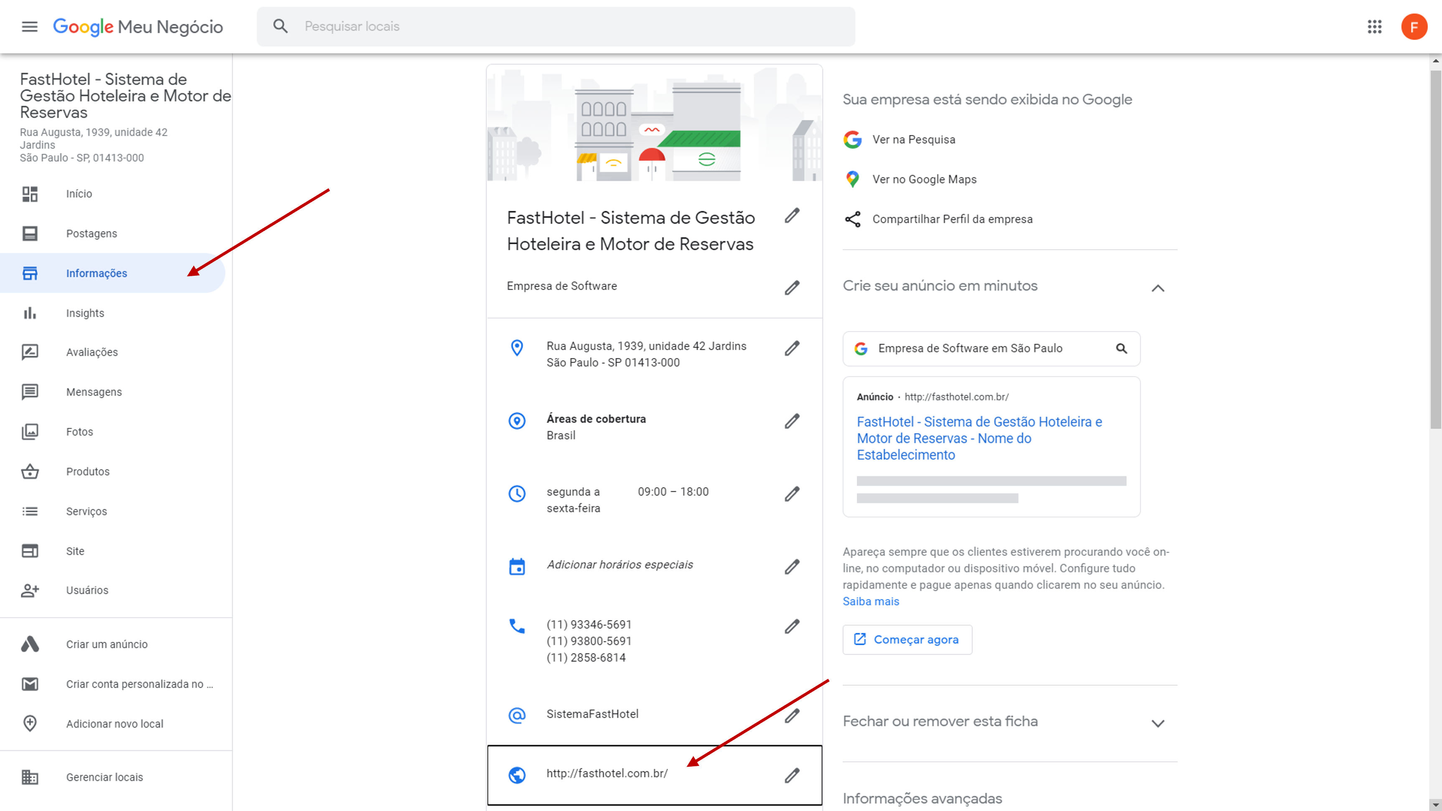
Task: Edit Áreas de cobertura pencil
Action: point(792,421)
